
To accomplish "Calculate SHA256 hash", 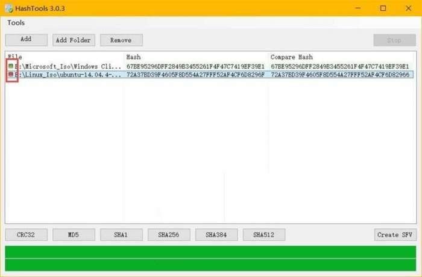I will [169, 234].
